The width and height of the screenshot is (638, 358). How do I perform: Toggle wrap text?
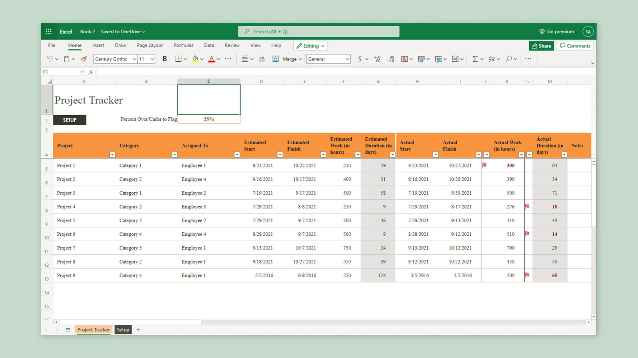[x=262, y=59]
